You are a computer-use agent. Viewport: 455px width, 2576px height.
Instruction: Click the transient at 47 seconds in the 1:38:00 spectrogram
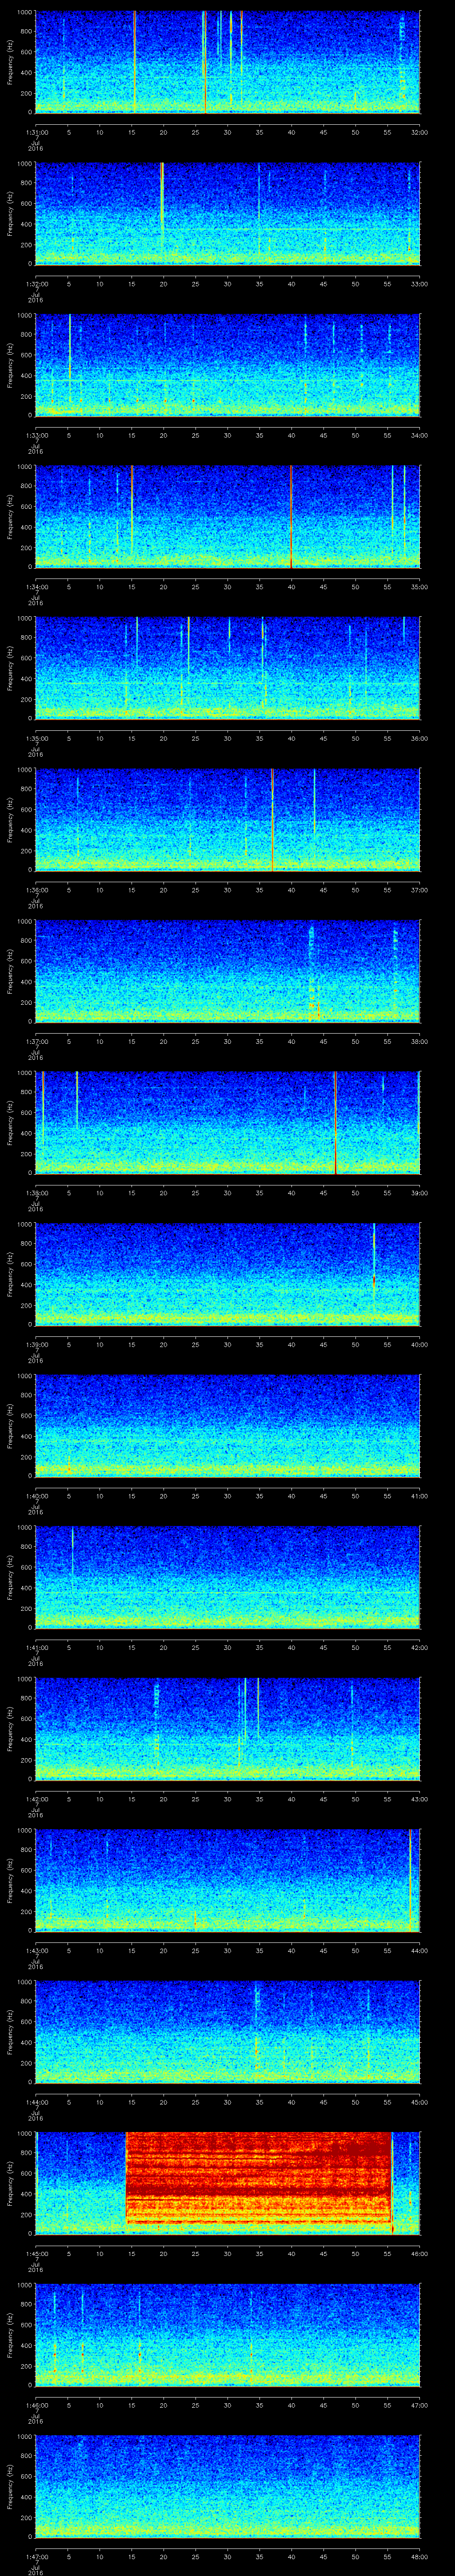click(335, 1122)
